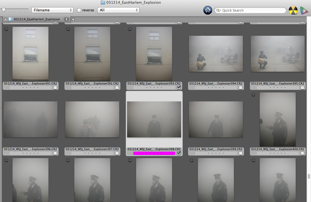
Task: Select the portrait officer thumbnail Explosion400.CR2
Action: 278,119
